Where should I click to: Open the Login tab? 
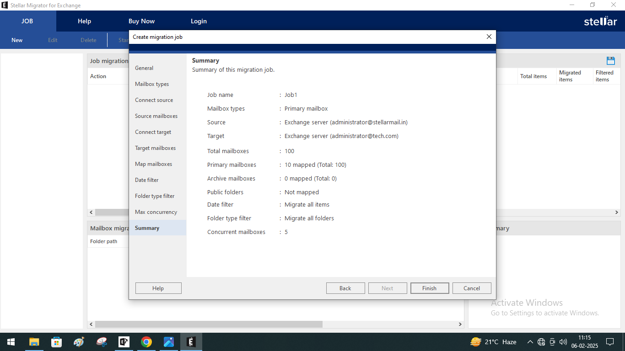click(199, 21)
